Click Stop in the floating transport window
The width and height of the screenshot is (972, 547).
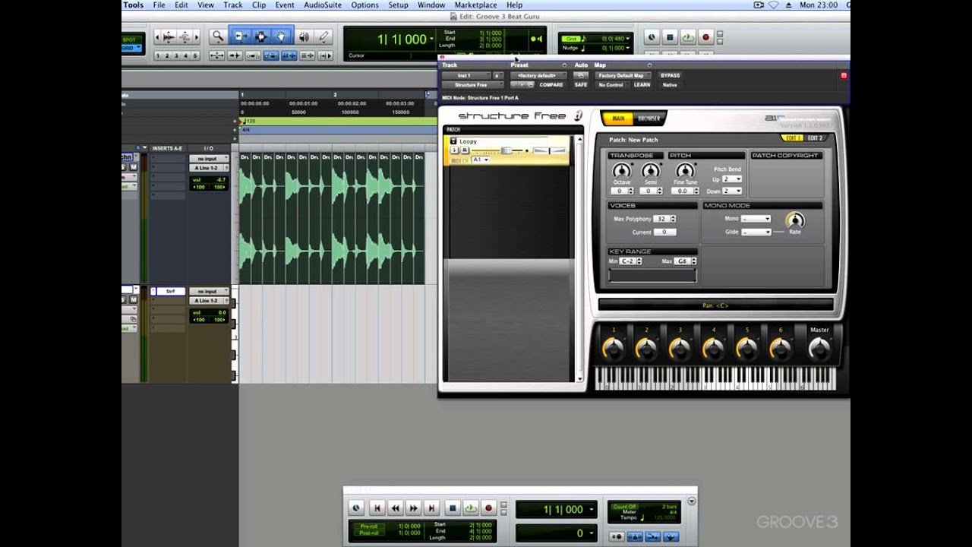click(x=453, y=508)
